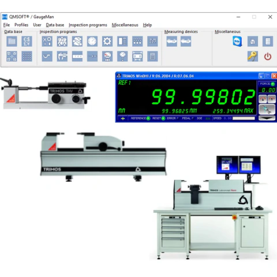This screenshot has width=277, height=277.
Task: Open the pressure gauge inspection icon with red needle
Action: (107, 57)
